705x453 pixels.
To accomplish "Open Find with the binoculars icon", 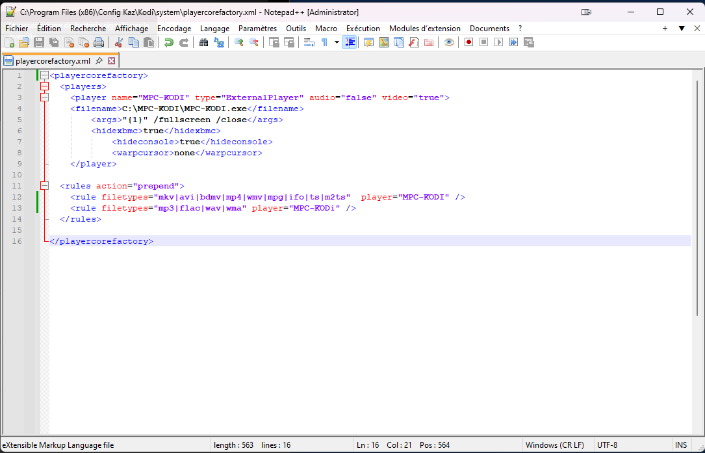I will (x=203, y=42).
